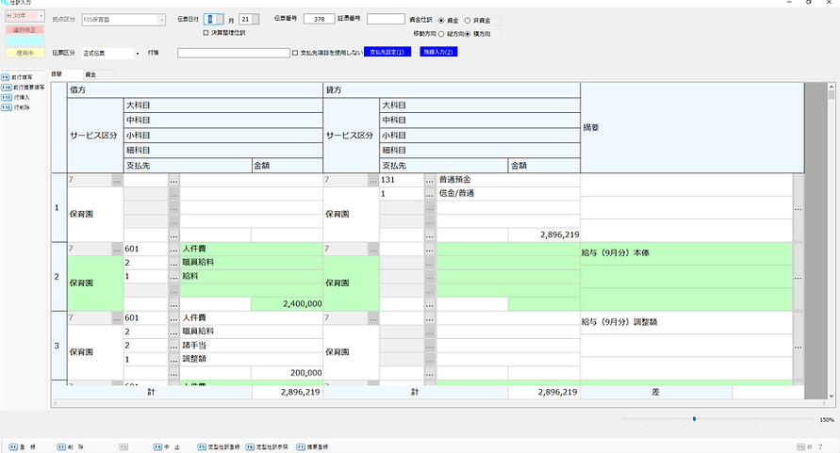Image resolution: width=840 pixels, height=453 pixels.
Task: Click the 給与(9月分)調整額 description cell
Action: (686, 322)
